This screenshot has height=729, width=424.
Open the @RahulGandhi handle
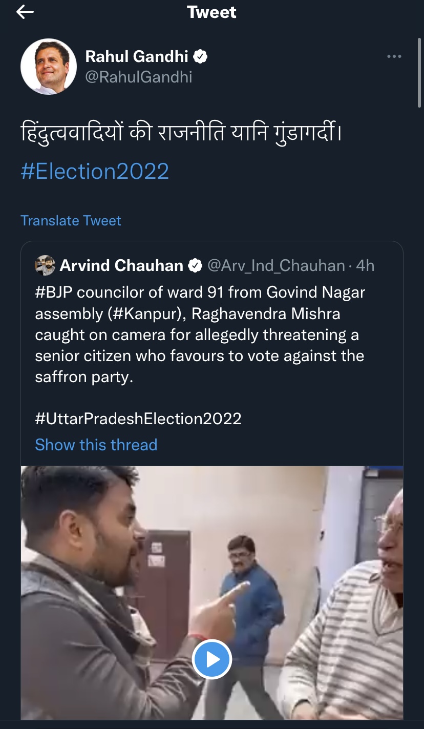(x=138, y=77)
